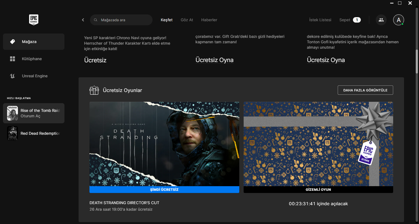The height and width of the screenshot is (224, 419).
Task: Open the Haberler tab
Action: pyautogui.click(x=209, y=20)
